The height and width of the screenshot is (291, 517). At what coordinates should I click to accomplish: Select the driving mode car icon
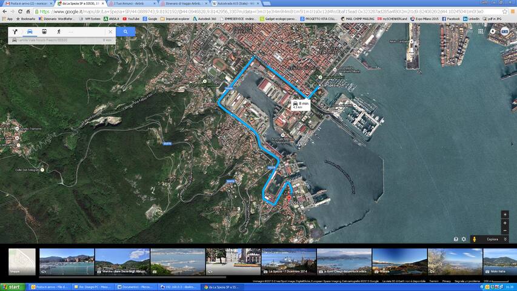point(29,32)
